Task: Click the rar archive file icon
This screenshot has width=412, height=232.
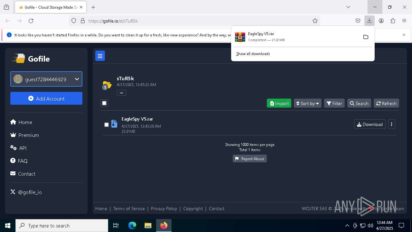Action: click(x=114, y=124)
